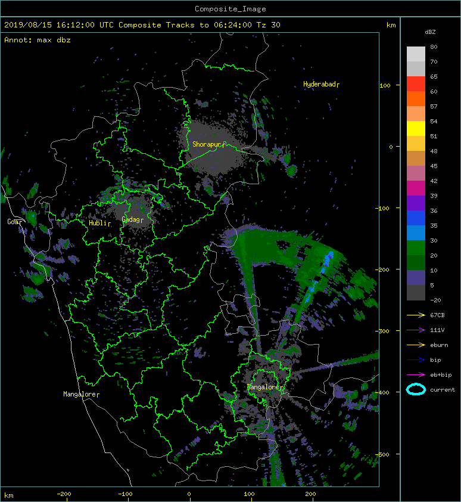
Task: Click the blue 36 dBZ color swatch
Action: [416, 218]
